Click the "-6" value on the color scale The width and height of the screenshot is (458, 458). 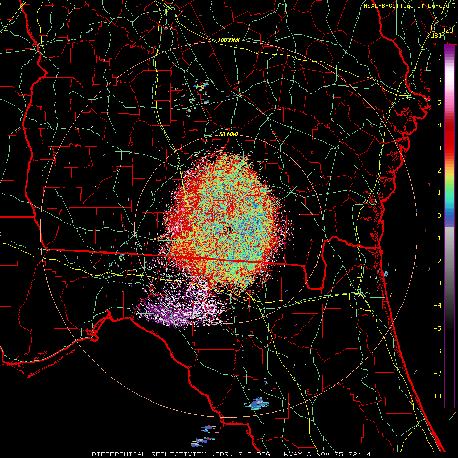[437, 351]
